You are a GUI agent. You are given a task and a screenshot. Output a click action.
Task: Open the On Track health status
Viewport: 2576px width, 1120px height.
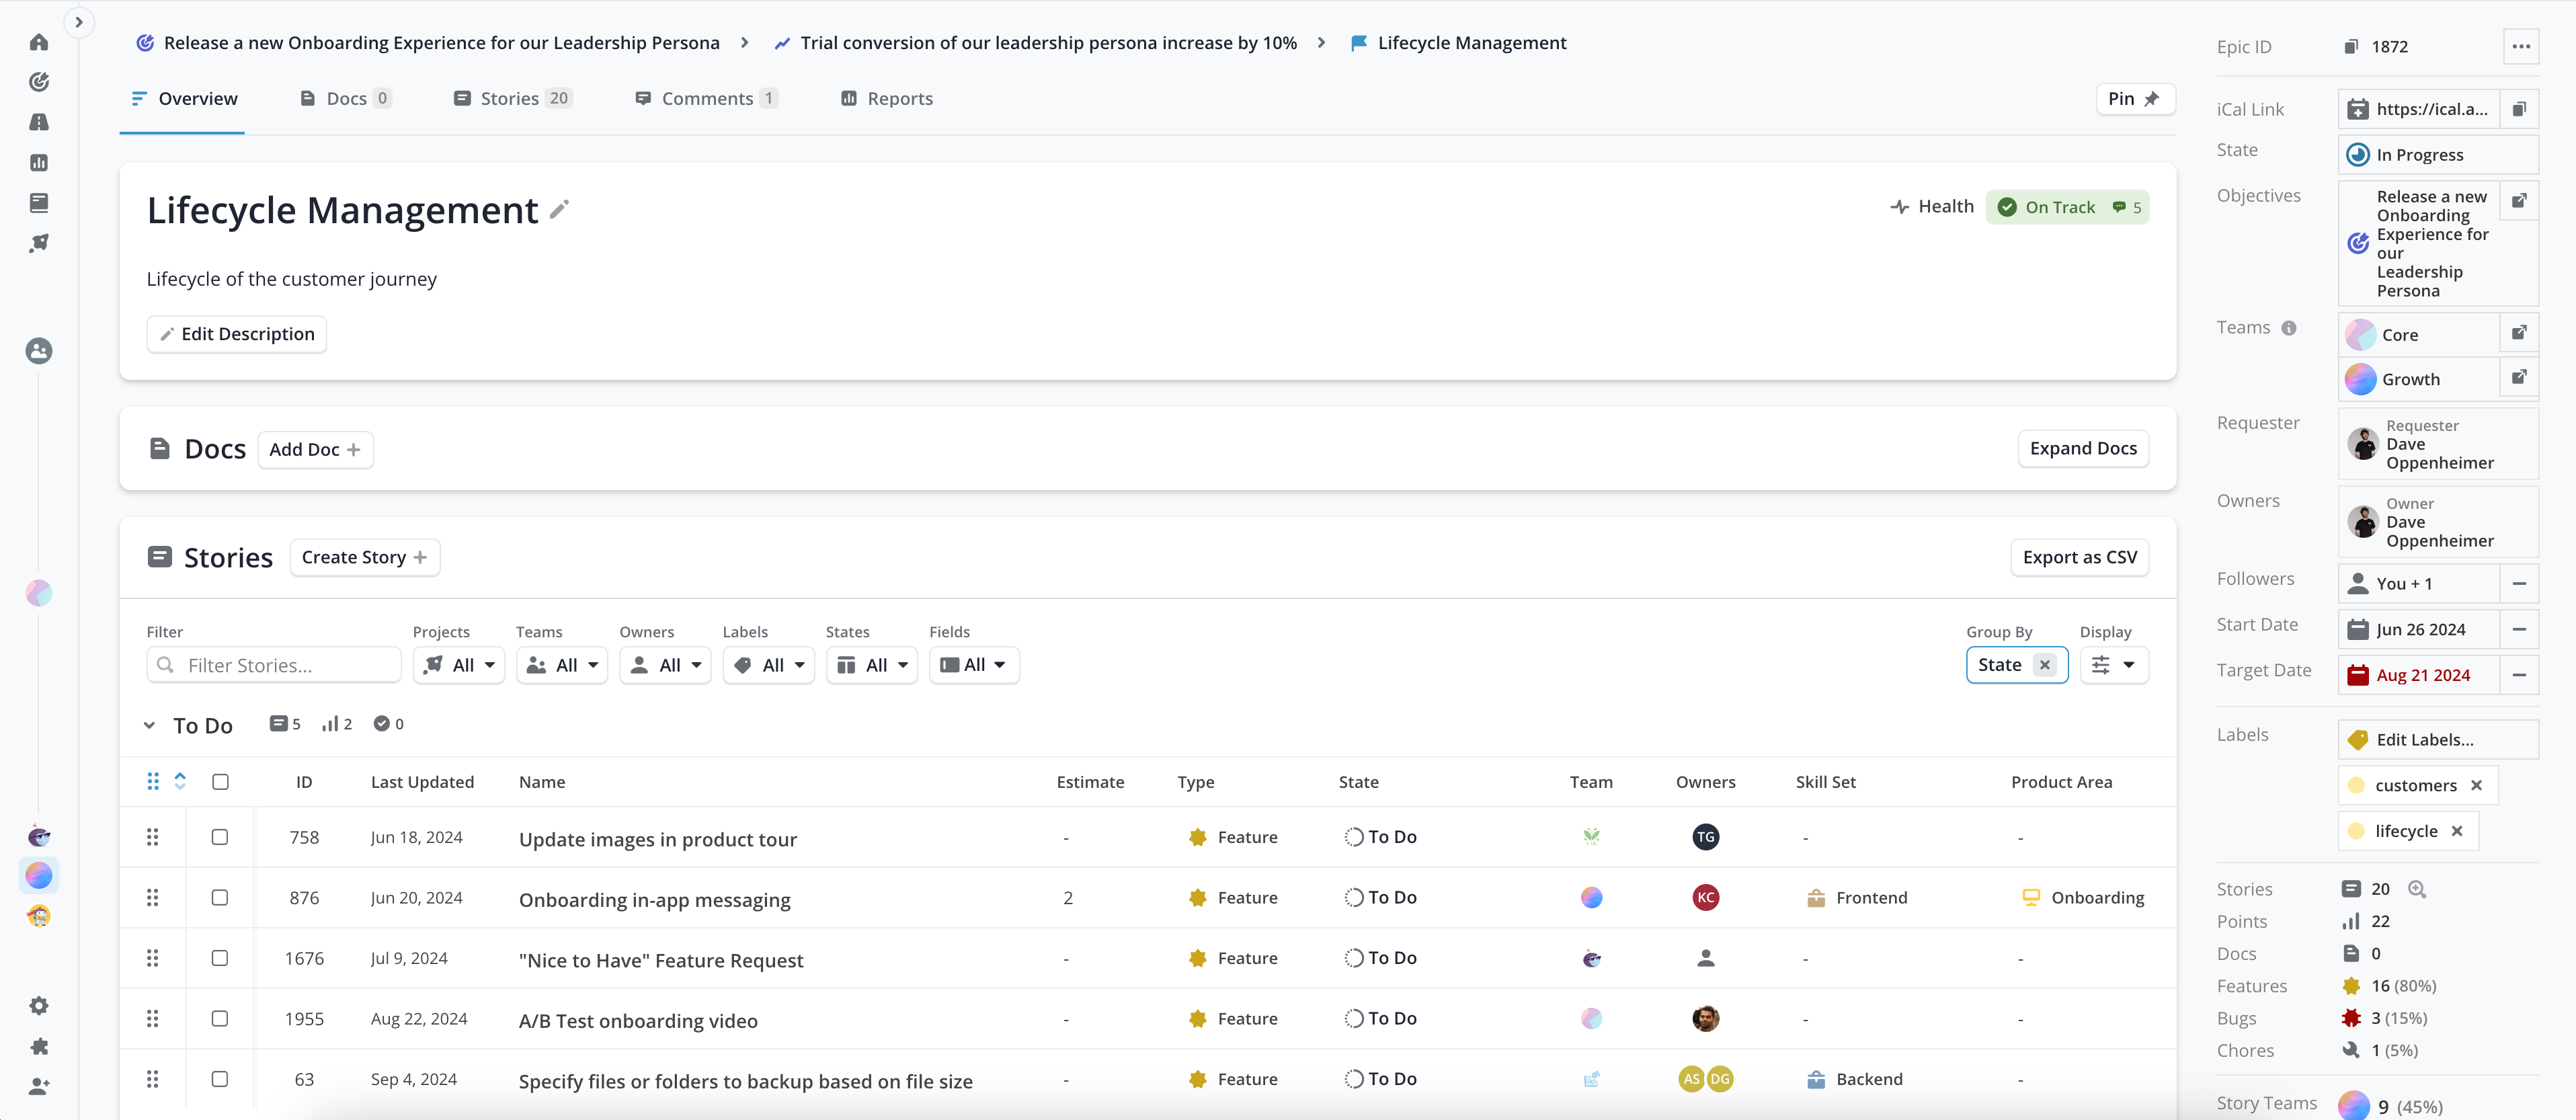coord(2067,207)
